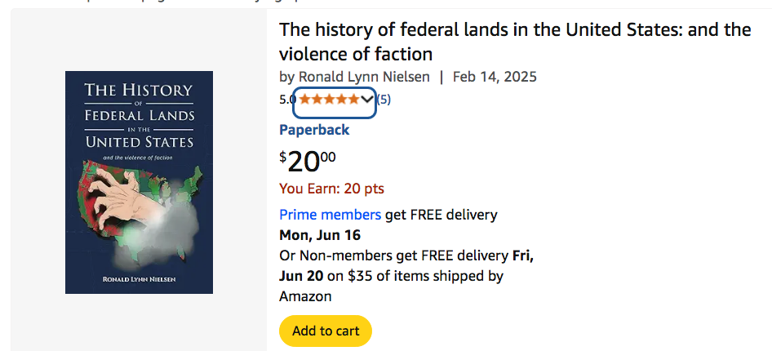Click the You Earn: 20 pts text

click(331, 189)
